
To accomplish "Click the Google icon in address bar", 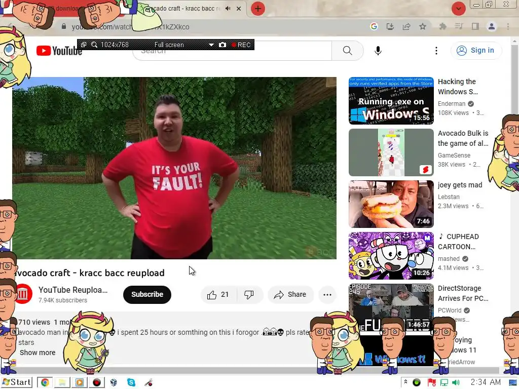I will pos(374,26).
